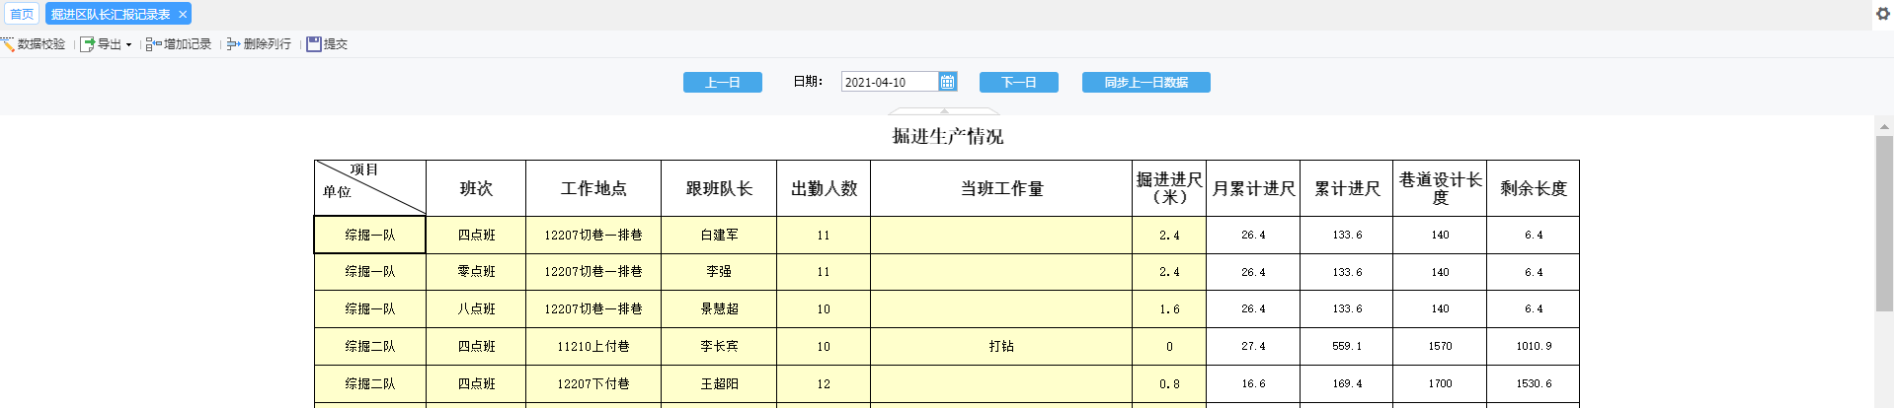Click the 上一日 button

(x=723, y=83)
